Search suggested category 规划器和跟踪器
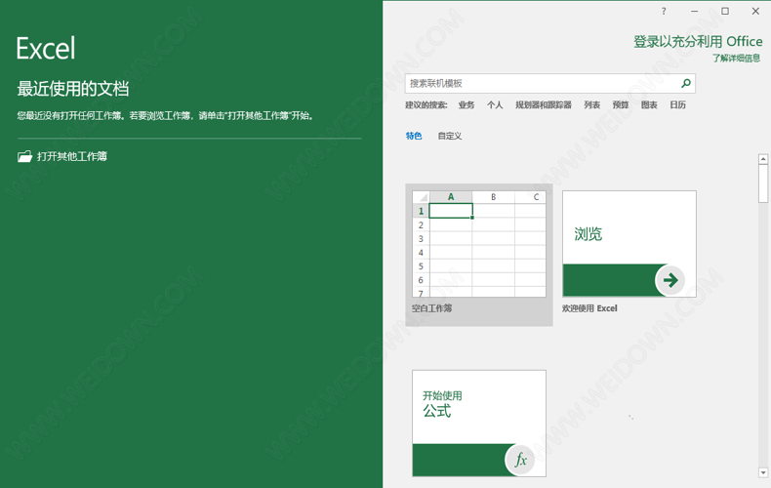Screen dimensions: 771x488 pos(544,104)
